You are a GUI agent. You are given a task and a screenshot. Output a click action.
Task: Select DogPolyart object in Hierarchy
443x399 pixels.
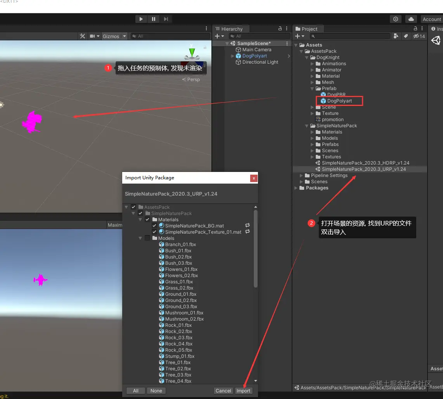[254, 56]
